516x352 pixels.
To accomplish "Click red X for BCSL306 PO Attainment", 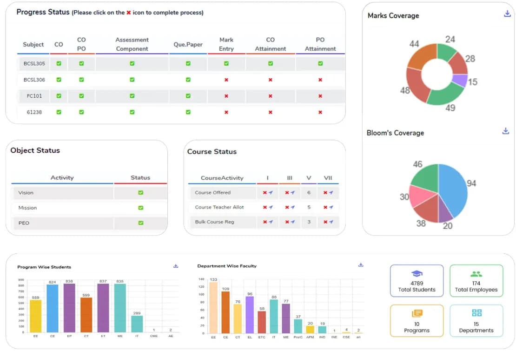I will click(x=320, y=80).
